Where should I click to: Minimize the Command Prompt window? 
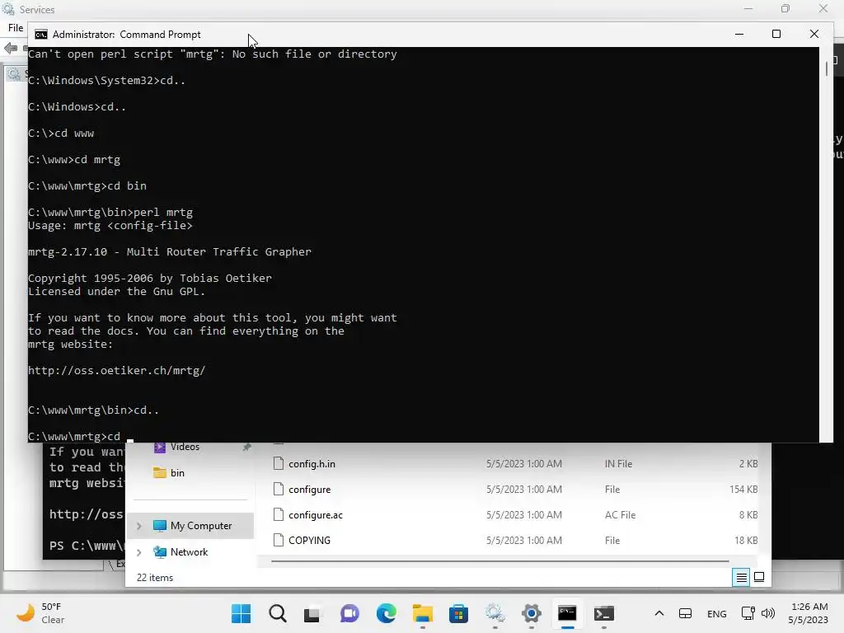tap(739, 34)
